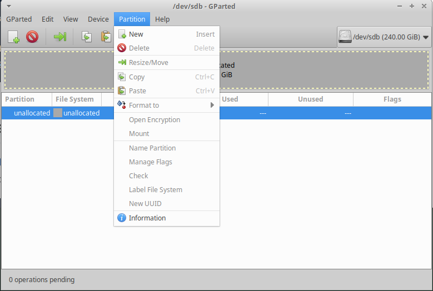Image resolution: width=433 pixels, height=291 pixels.
Task: Click the Partition column header
Action: pyautogui.click(x=27, y=99)
